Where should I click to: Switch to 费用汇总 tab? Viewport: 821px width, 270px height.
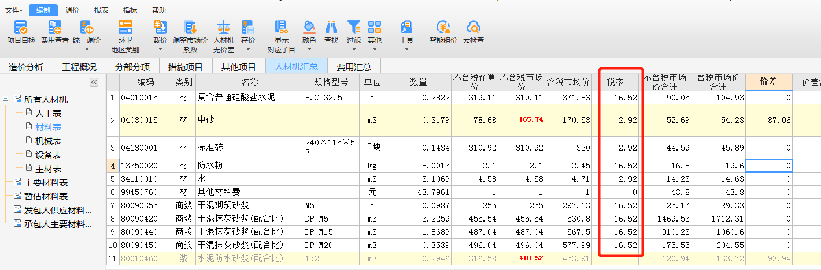point(354,67)
